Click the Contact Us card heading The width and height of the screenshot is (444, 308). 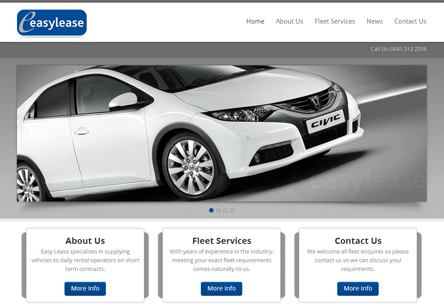358,241
